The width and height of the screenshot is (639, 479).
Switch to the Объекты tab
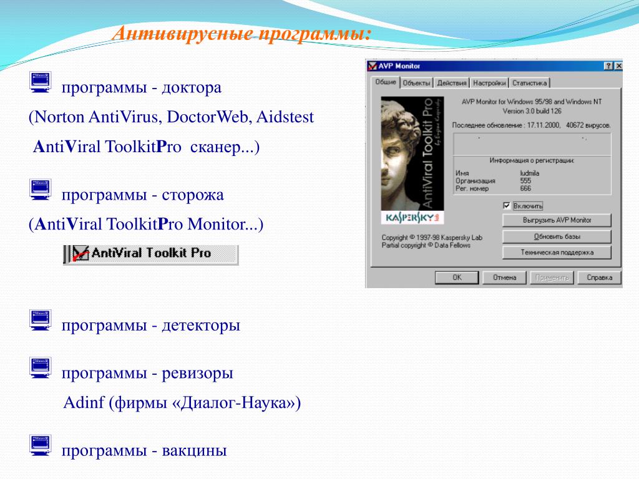tap(416, 83)
